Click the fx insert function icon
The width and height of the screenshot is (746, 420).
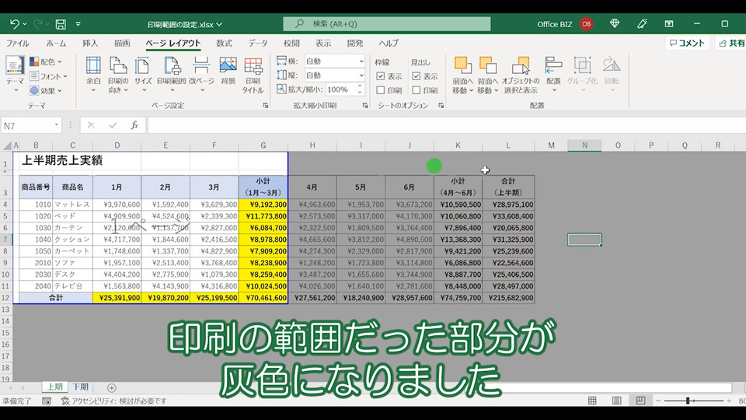[x=134, y=125]
